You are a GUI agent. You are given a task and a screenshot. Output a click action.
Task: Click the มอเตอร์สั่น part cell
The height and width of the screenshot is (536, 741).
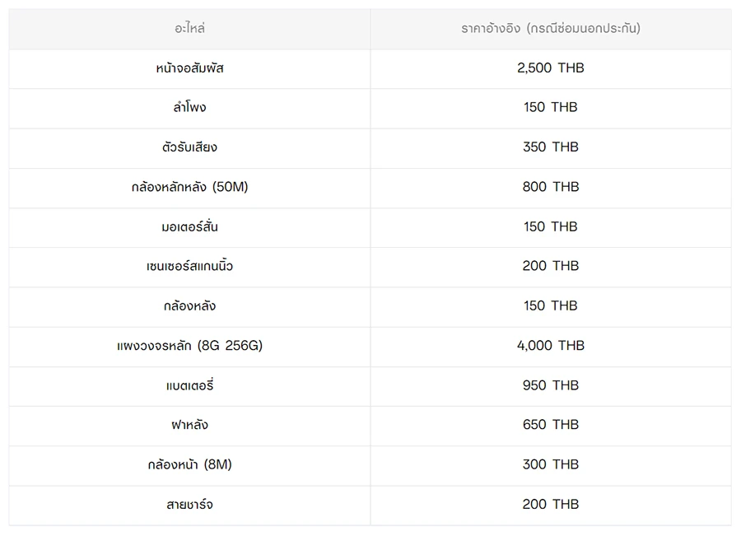tap(189, 226)
